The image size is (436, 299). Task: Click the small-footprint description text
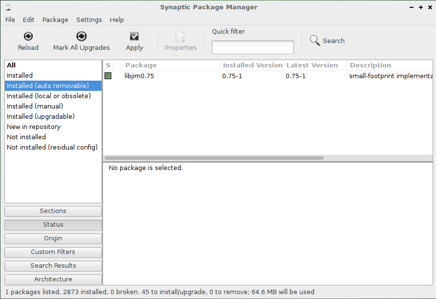391,76
